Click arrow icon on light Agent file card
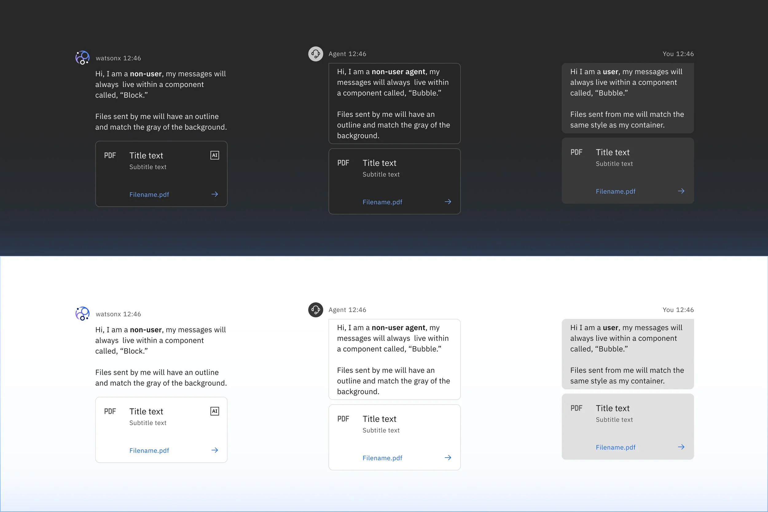Image resolution: width=768 pixels, height=512 pixels. click(448, 458)
